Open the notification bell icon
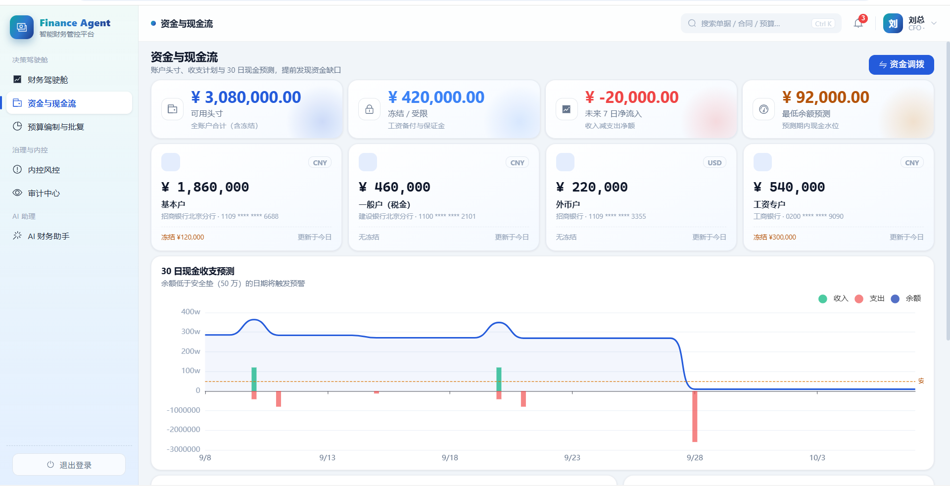Image resolution: width=950 pixels, height=486 pixels. 858,23
